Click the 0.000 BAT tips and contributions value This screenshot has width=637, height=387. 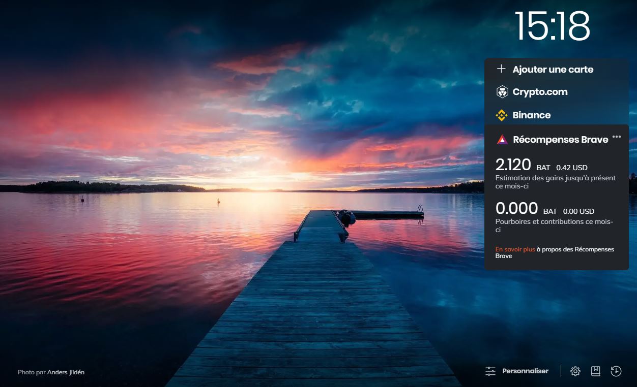point(516,209)
